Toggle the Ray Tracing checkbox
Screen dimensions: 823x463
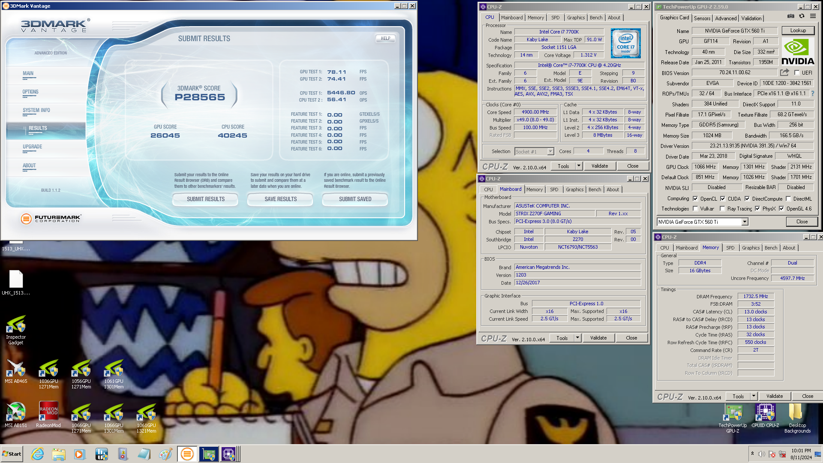[x=722, y=209]
